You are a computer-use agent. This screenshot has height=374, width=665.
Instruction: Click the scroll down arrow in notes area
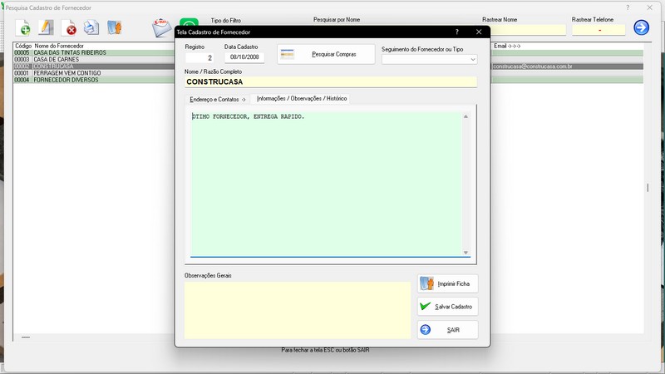click(465, 253)
